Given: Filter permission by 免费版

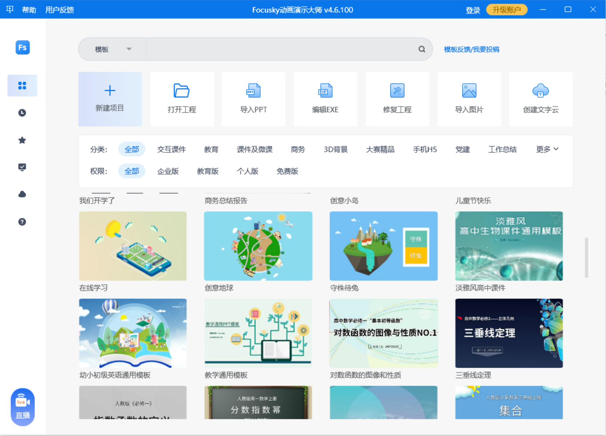Looking at the screenshot, I should tap(287, 171).
